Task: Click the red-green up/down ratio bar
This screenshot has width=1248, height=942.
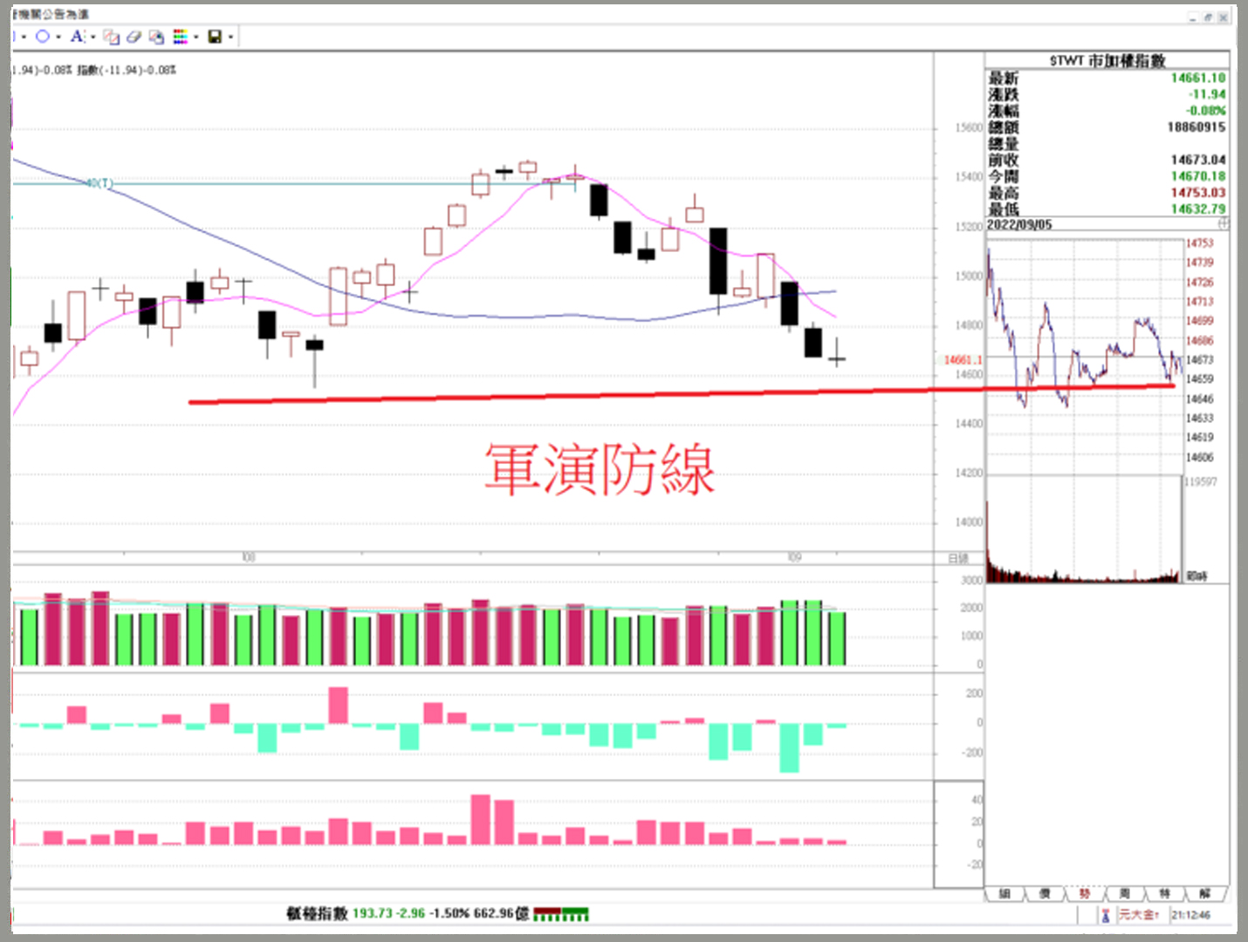Action: 560,914
